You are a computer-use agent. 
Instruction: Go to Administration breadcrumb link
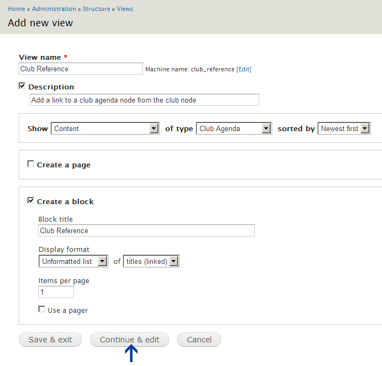click(x=54, y=9)
